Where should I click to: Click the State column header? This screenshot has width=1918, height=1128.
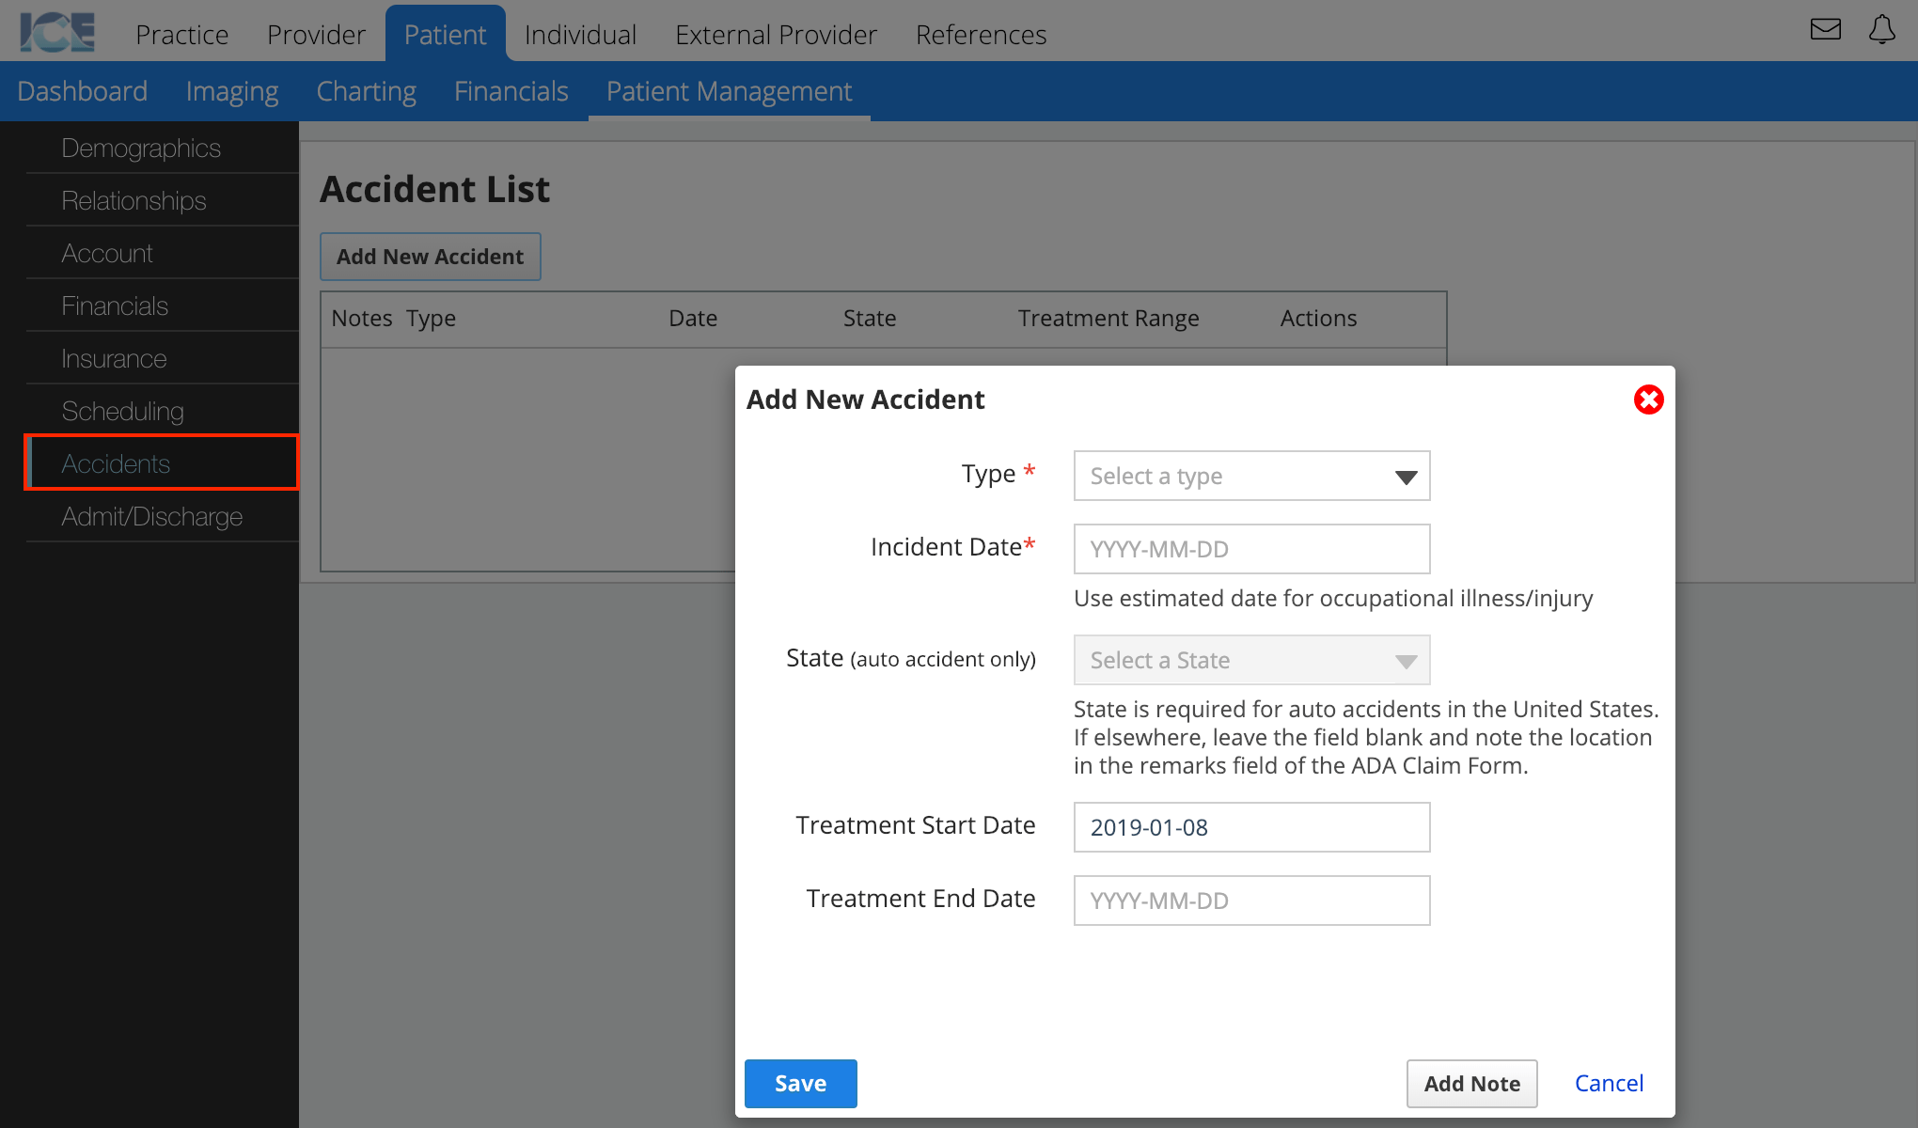[869, 319]
